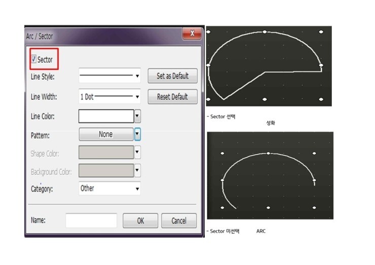
Task: Click top-middle handle of arc shape
Action: pyautogui.click(x=269, y=154)
